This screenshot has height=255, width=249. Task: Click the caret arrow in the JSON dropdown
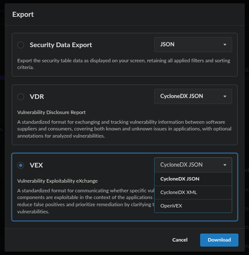pyautogui.click(x=225, y=45)
